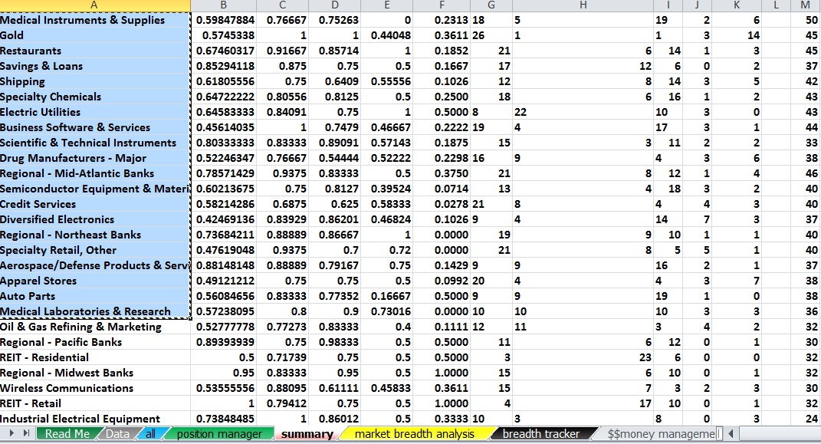
Task: Select column G header
Action: 491,5
